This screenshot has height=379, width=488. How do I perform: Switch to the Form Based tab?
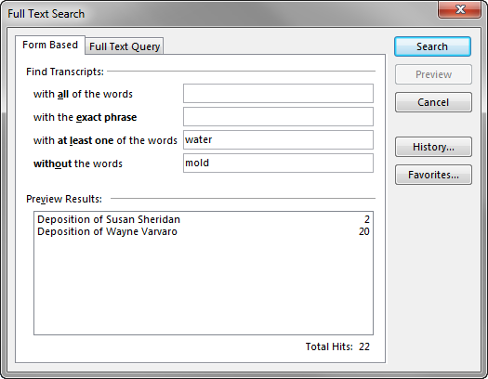tap(50, 45)
